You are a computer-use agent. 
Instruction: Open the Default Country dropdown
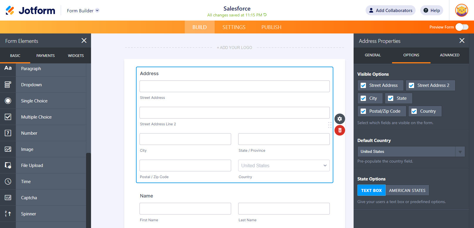pyautogui.click(x=411, y=152)
